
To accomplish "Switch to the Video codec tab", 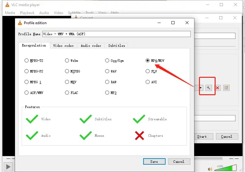I will [x=63, y=46].
